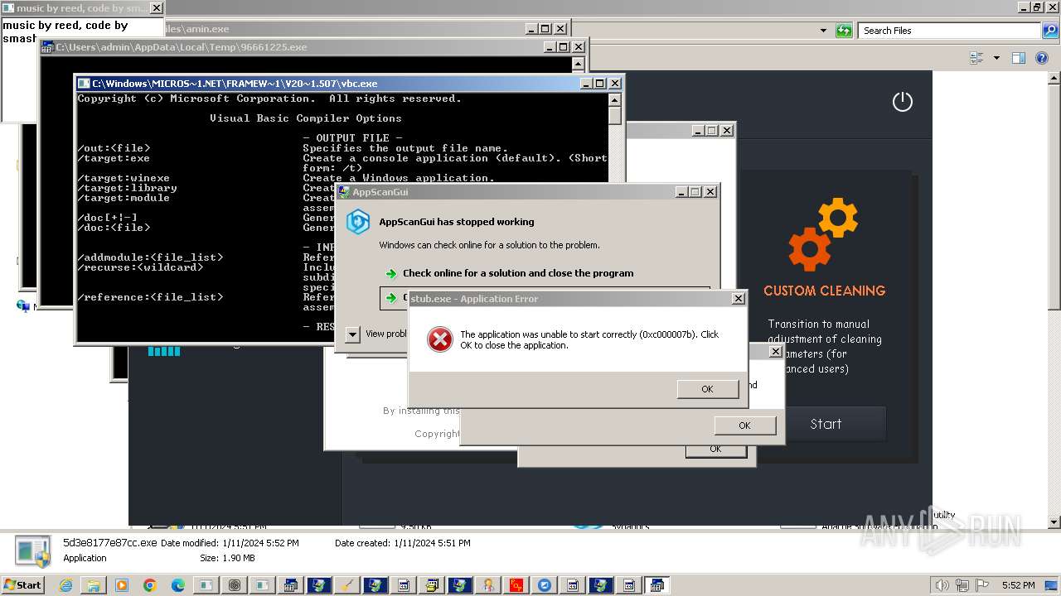1061x596 pixels.
Task: Click the 5:52 PM taskbar clock
Action: point(1017,585)
